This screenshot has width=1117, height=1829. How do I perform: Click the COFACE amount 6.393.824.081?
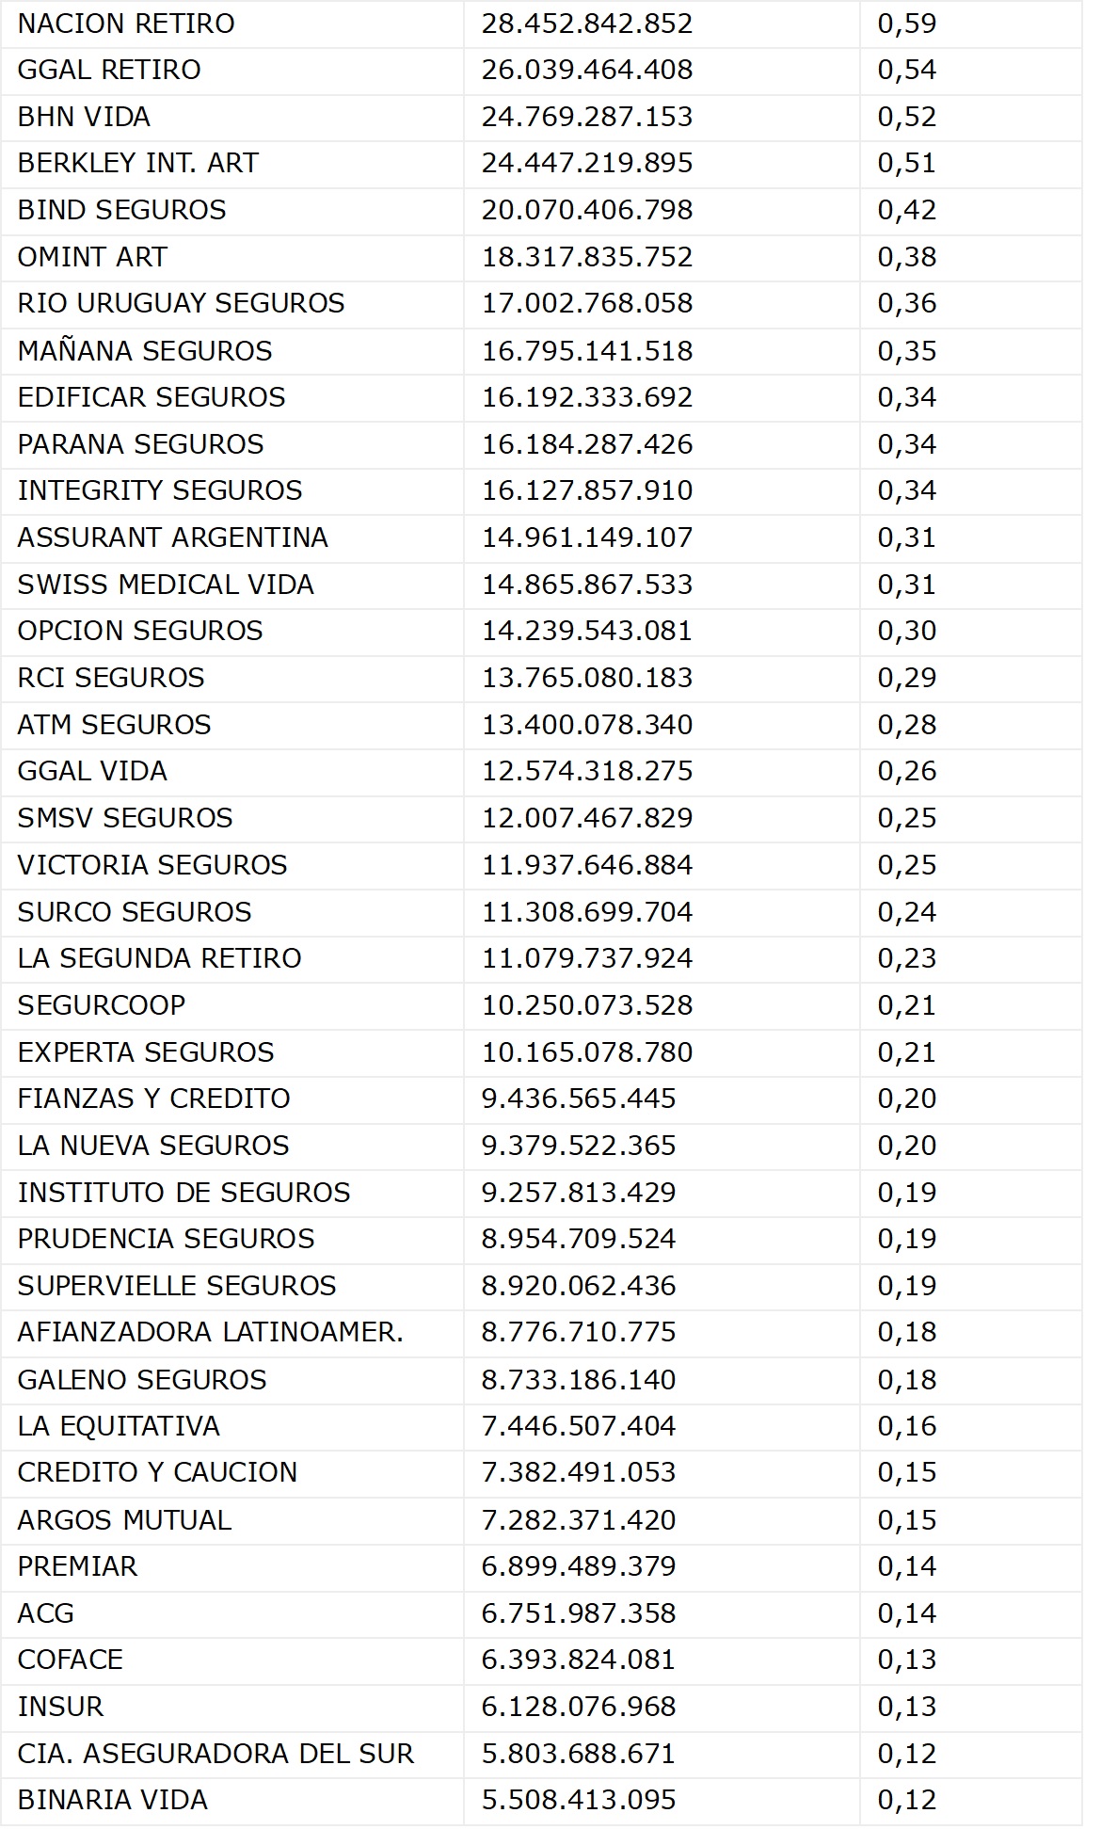pyautogui.click(x=579, y=1660)
